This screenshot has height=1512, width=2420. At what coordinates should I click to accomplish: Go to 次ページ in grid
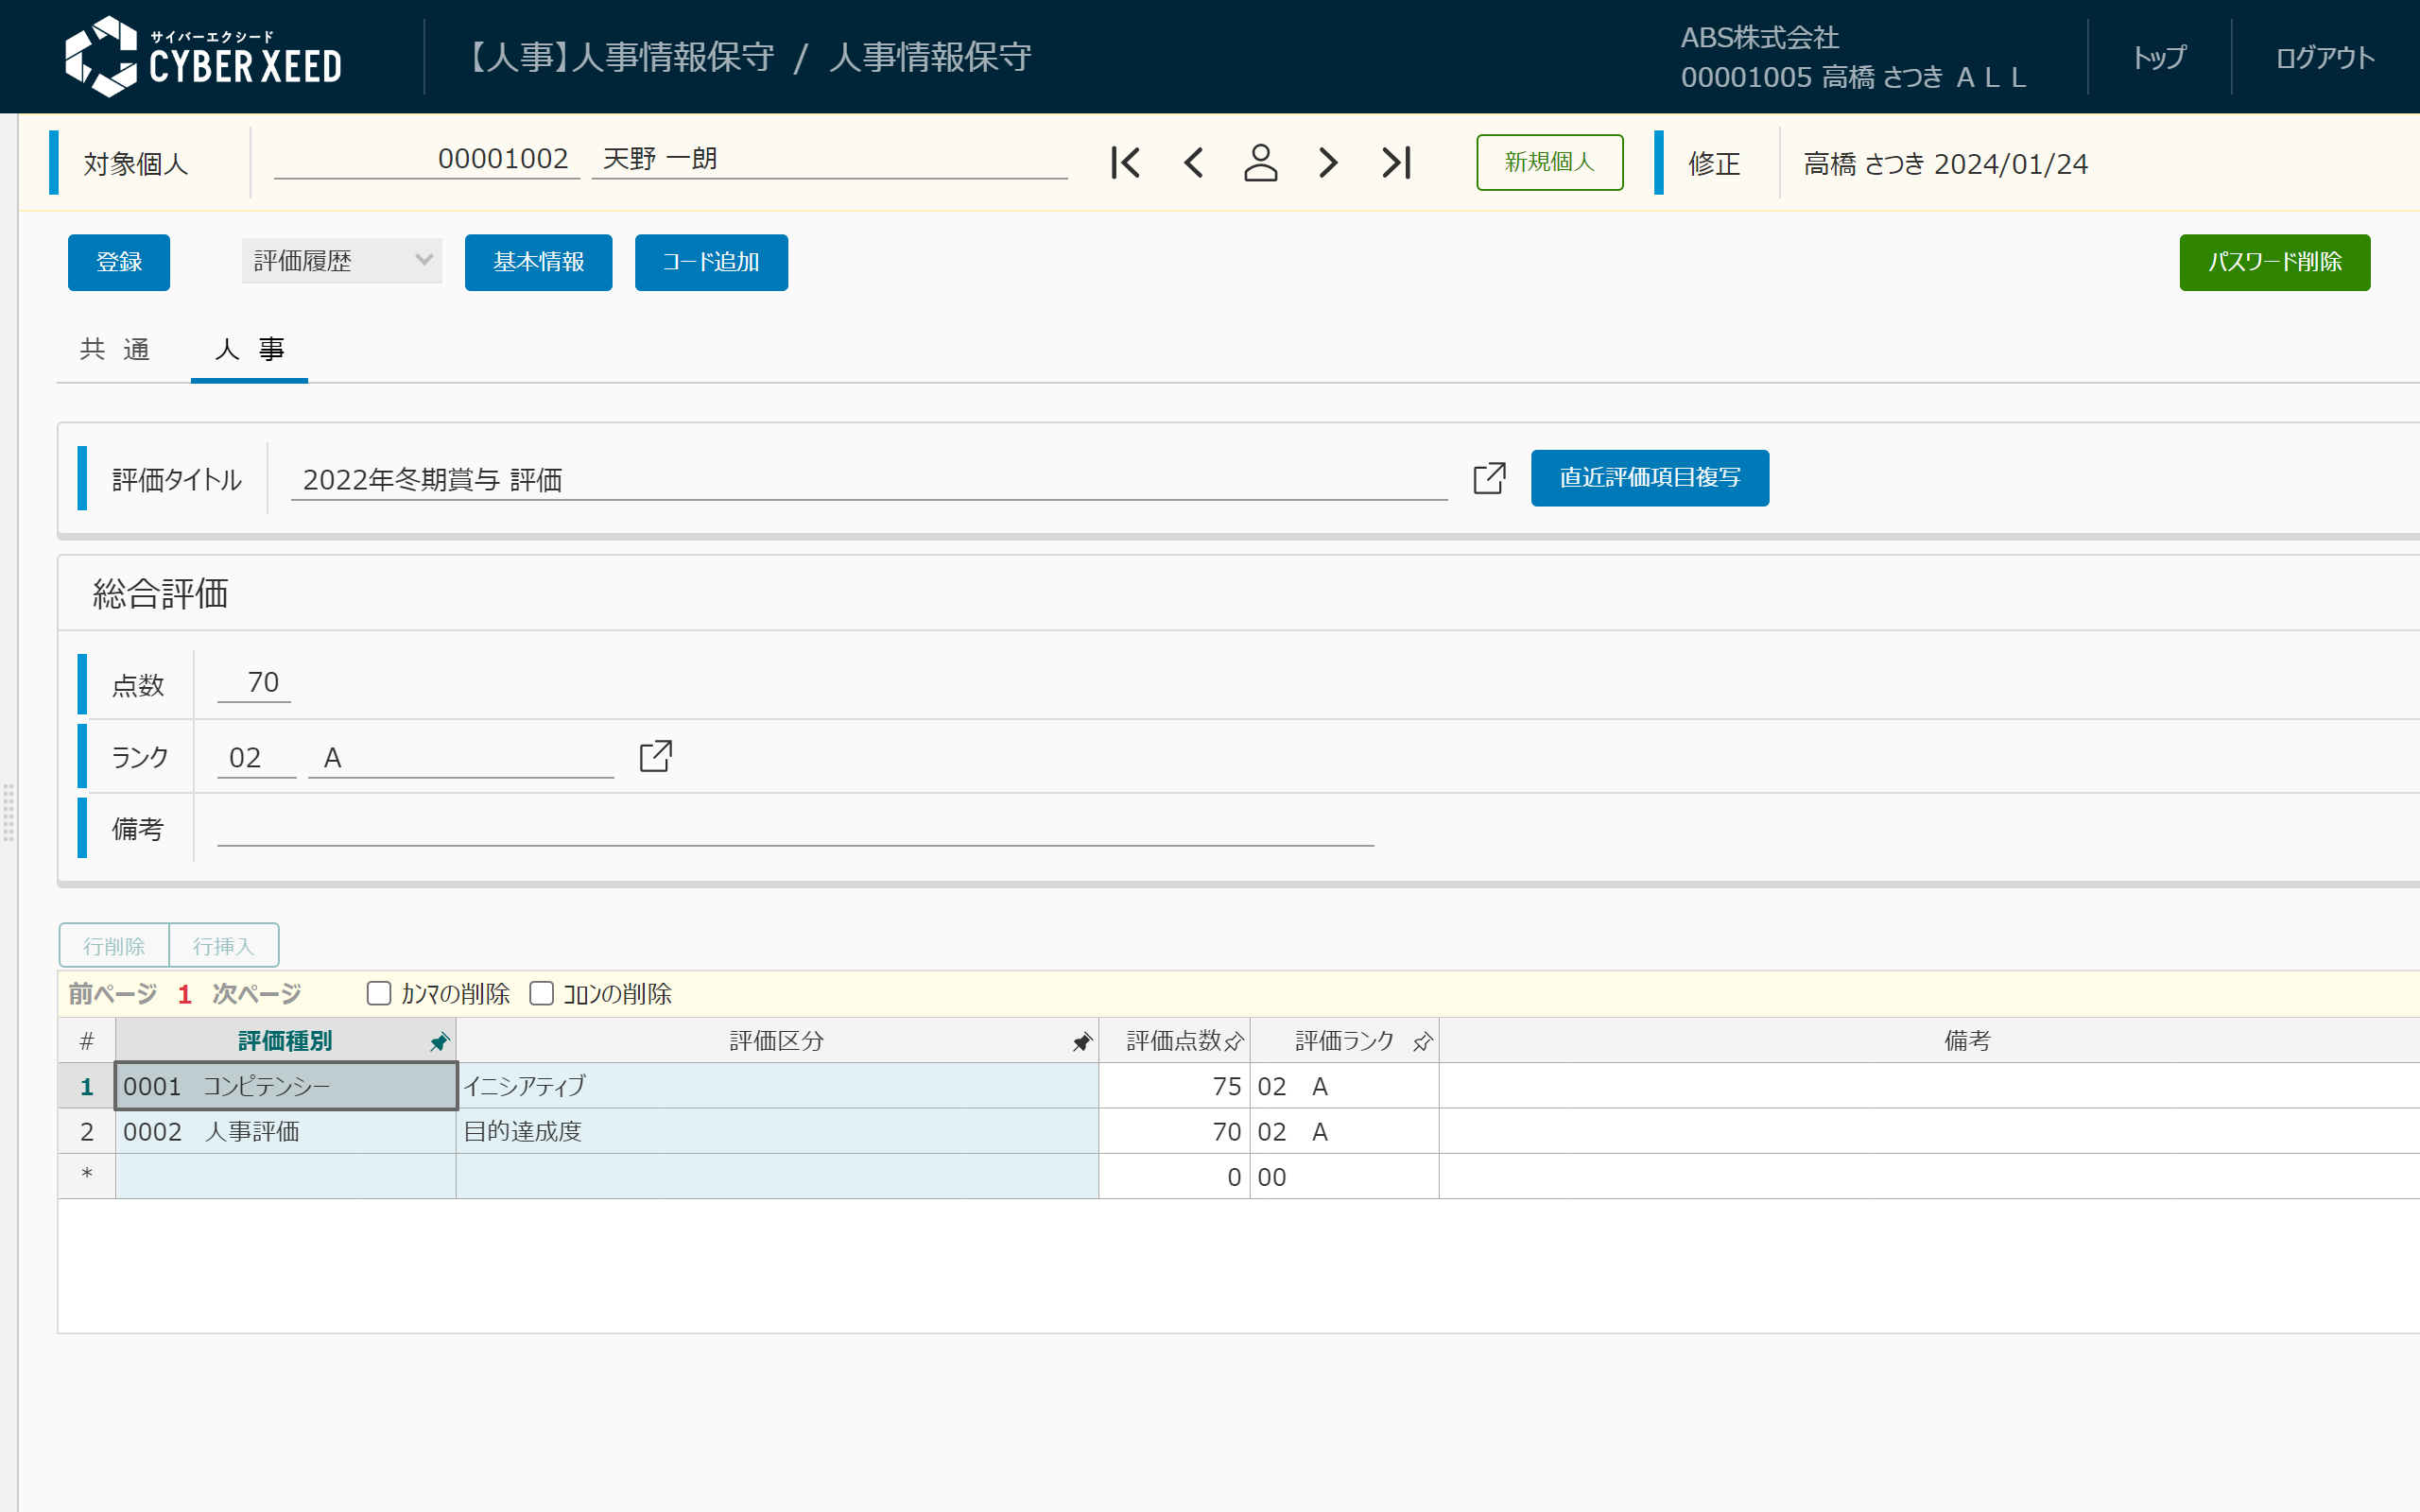coord(257,993)
